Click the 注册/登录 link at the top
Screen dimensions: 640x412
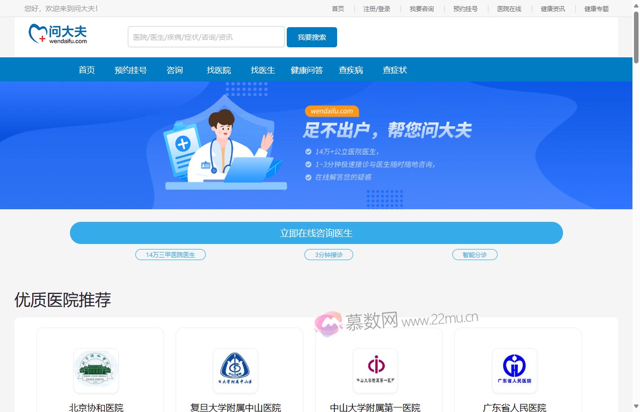(377, 9)
